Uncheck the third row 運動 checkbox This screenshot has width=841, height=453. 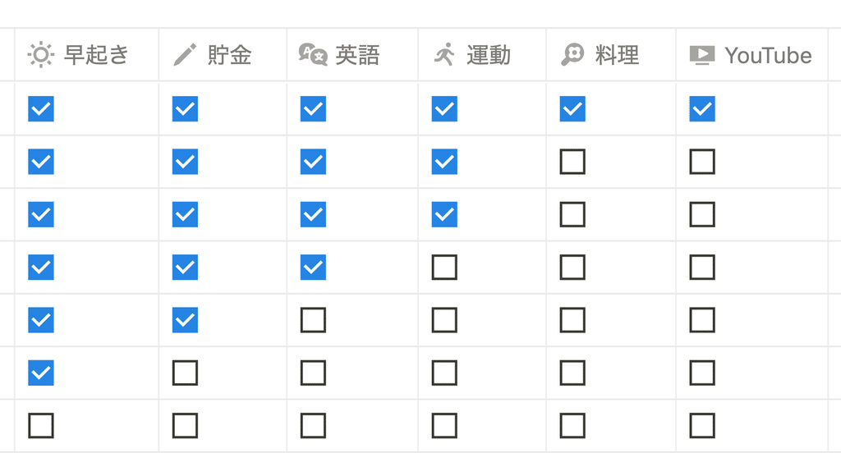[444, 214]
